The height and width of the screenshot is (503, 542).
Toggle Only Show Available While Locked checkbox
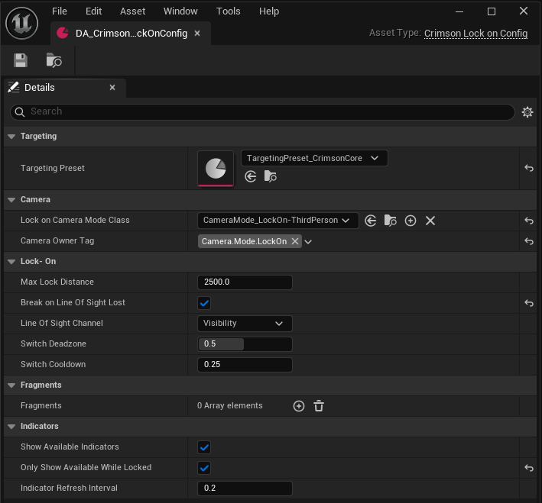[x=204, y=468]
